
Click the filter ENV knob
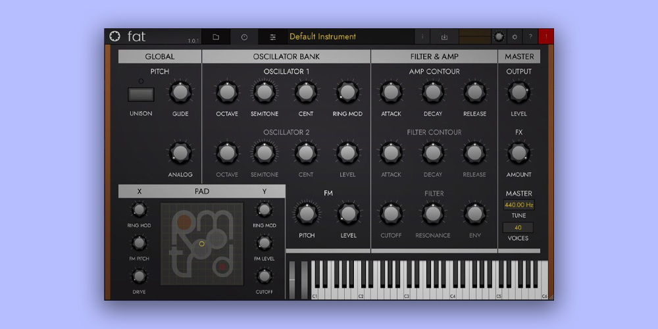[x=474, y=214]
